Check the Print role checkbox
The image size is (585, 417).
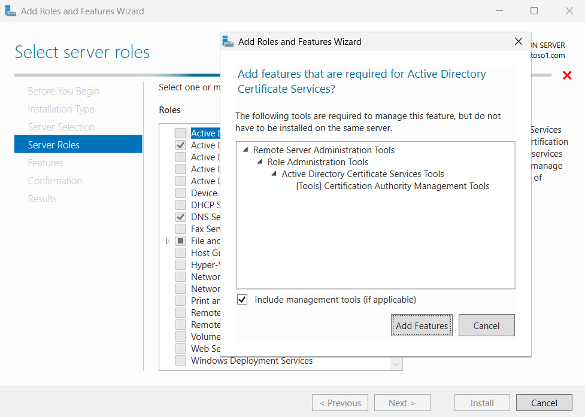pyautogui.click(x=181, y=301)
